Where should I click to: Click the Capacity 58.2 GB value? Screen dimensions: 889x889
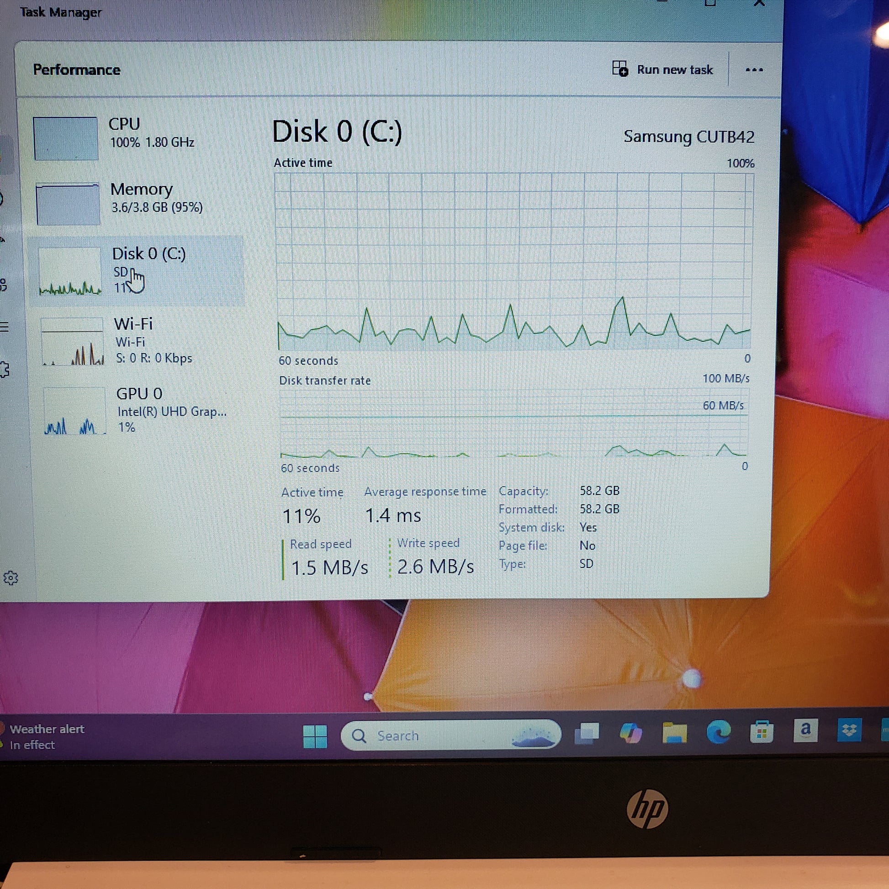click(x=599, y=491)
